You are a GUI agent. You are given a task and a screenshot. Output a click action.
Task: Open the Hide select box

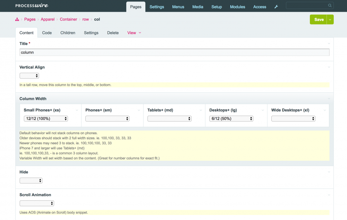point(31,181)
